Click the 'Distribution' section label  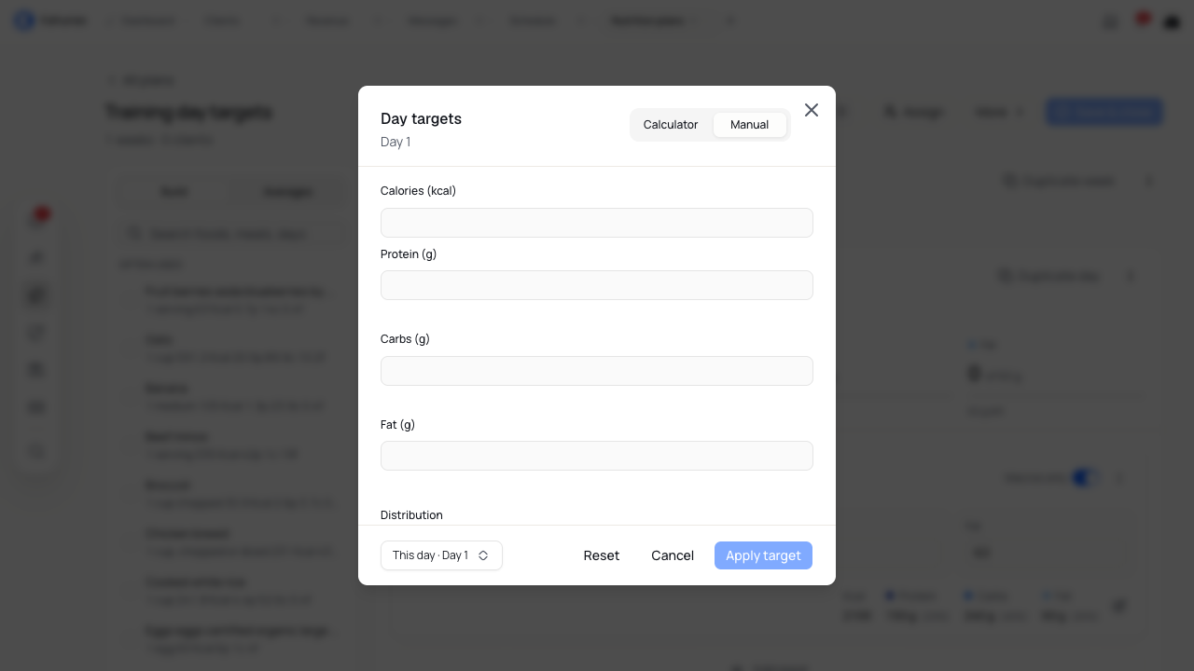pyautogui.click(x=411, y=515)
